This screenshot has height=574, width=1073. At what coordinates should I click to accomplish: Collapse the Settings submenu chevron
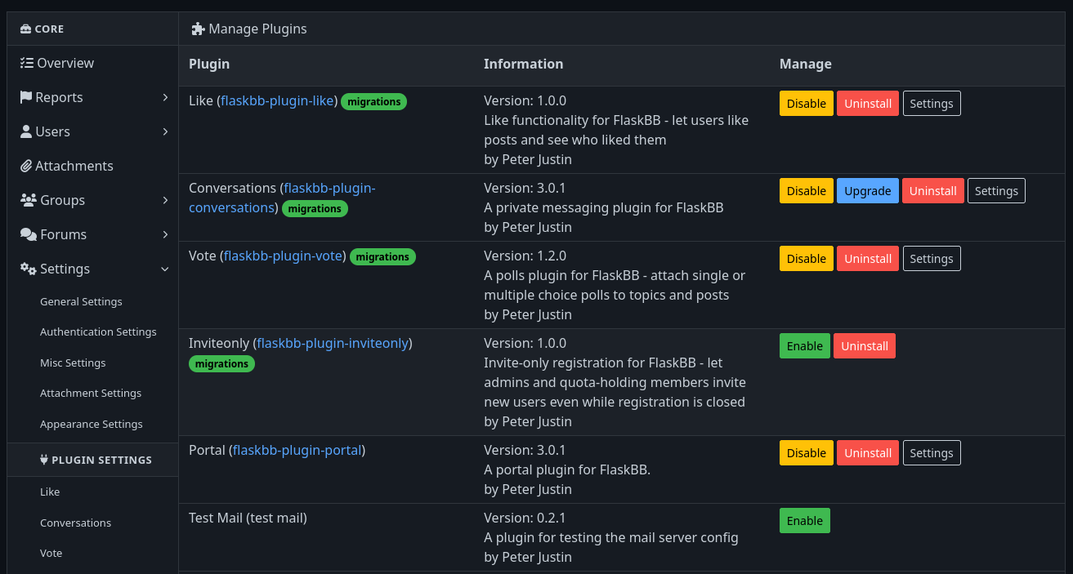coord(165,269)
